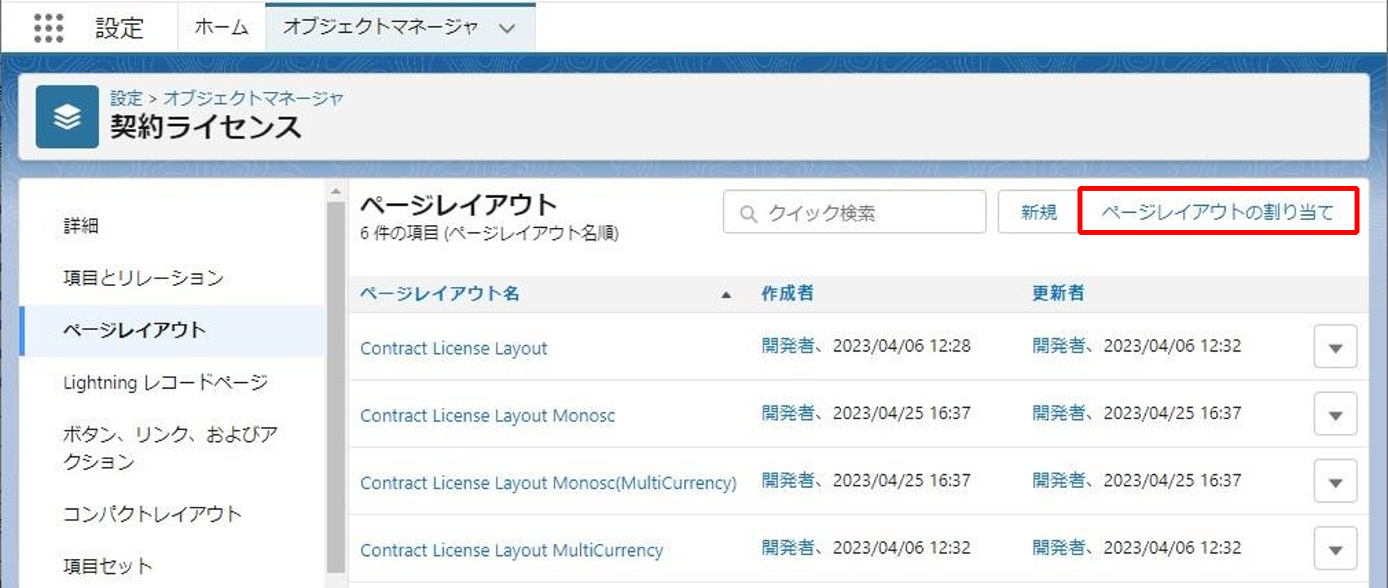
Task: Open コンパクトレイアウト from the sidebar
Action: [152, 514]
